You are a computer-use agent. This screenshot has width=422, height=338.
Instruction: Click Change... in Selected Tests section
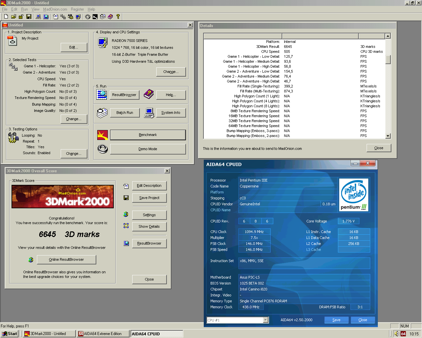coord(74,119)
